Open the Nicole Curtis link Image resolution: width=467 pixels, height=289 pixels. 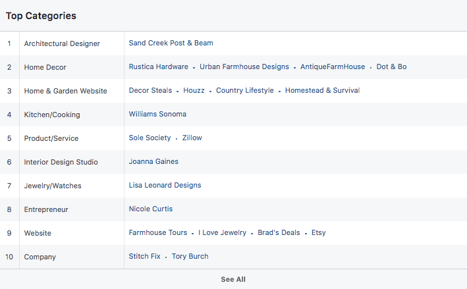coord(151,209)
